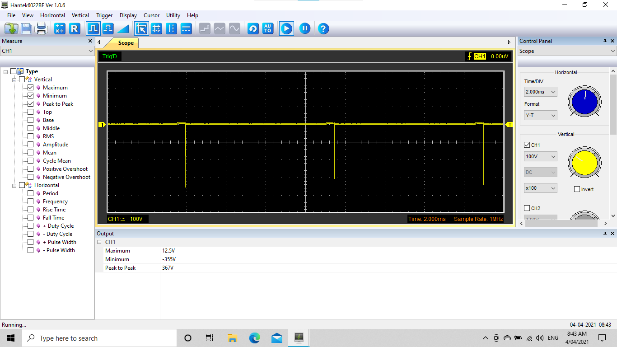Viewport: 617px width, 347px height.
Task: Open the Utility menu
Action: pos(173,15)
